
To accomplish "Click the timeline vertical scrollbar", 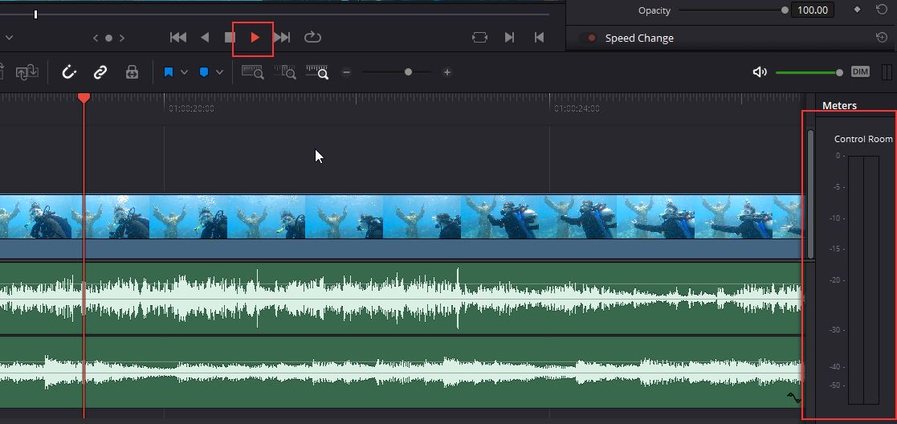I will pyautogui.click(x=810, y=194).
